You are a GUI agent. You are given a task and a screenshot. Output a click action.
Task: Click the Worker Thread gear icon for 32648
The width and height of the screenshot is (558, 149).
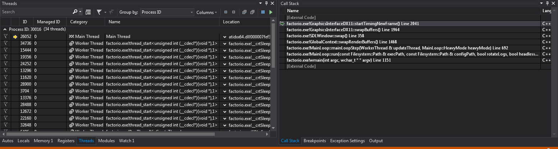71,125
